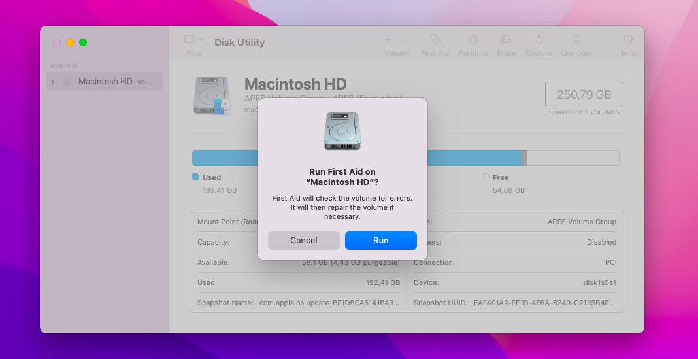Open the sidebar View toggle icon
The image size is (698, 359).
pos(189,39)
